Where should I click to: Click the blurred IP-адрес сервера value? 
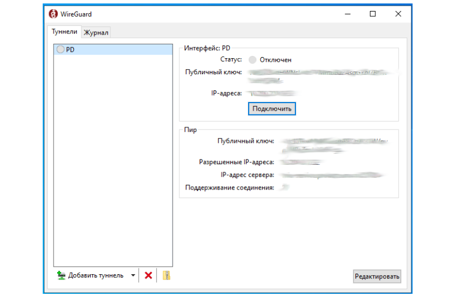(x=332, y=175)
